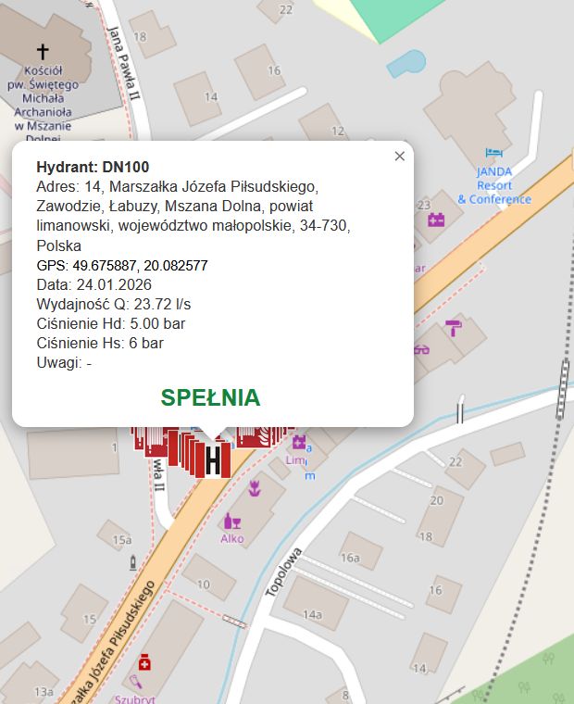Click building number 13a
The width and height of the screenshot is (574, 704).
[44, 692]
